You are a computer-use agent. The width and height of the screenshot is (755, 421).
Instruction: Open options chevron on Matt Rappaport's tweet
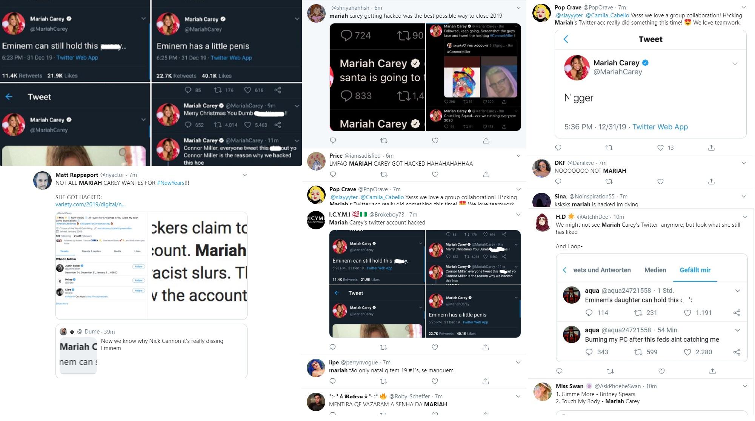click(x=244, y=175)
